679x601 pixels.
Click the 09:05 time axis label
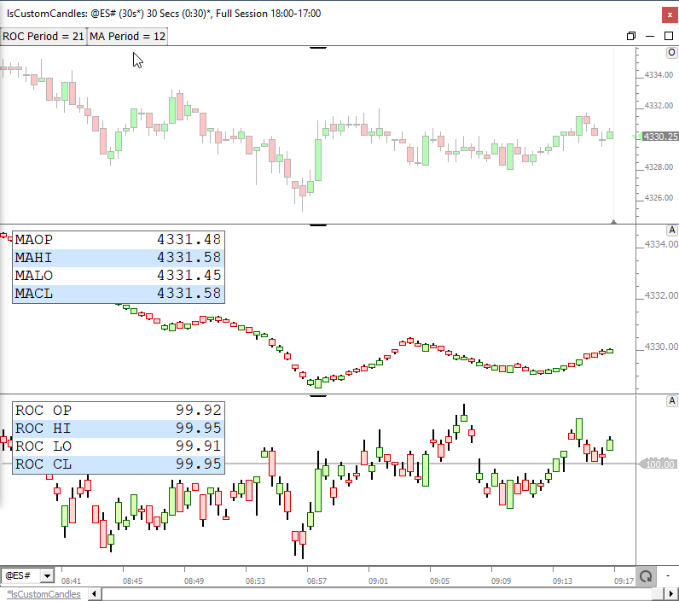pyautogui.click(x=439, y=581)
